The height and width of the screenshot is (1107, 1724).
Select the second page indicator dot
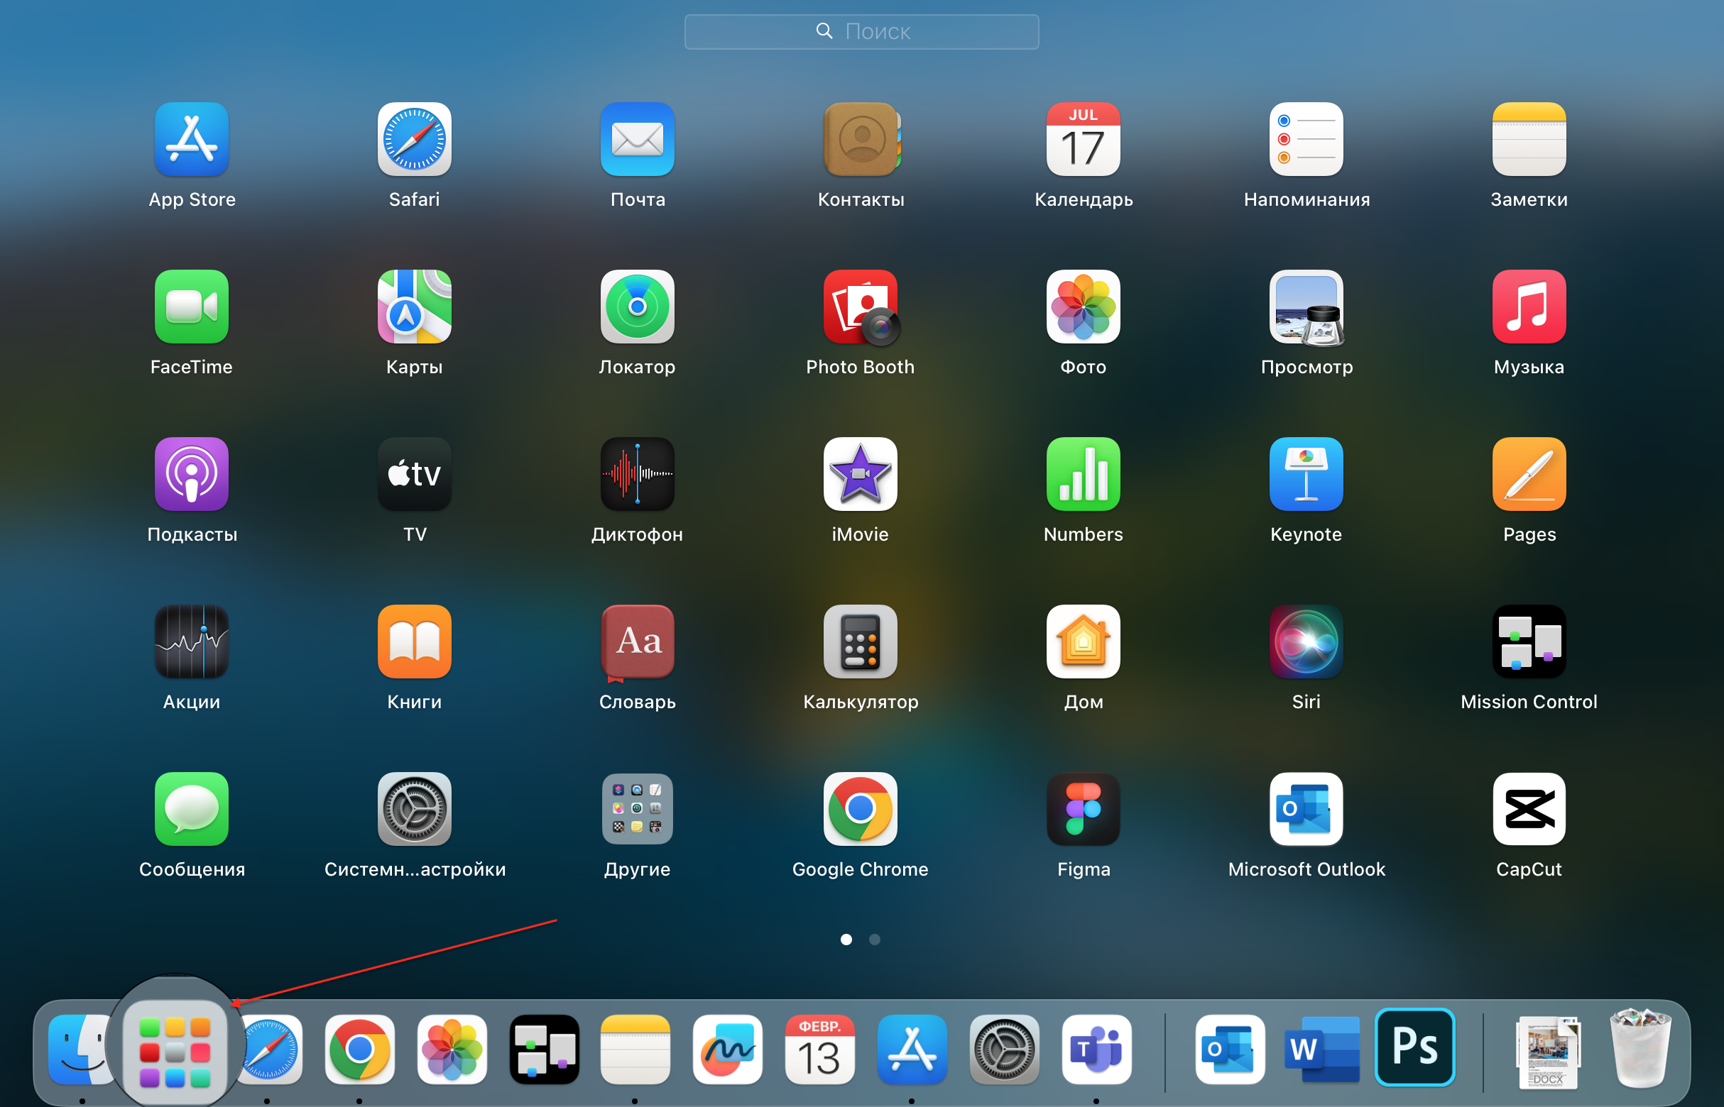click(x=875, y=939)
